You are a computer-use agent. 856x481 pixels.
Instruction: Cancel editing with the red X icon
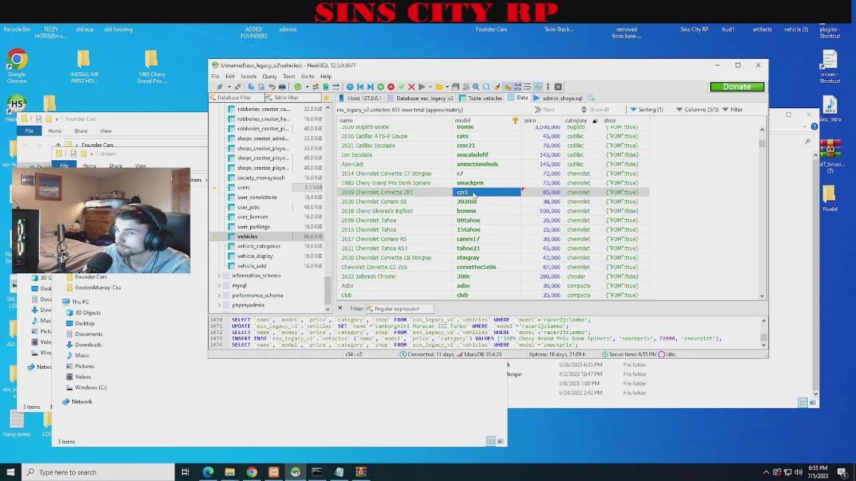pyautogui.click(x=411, y=87)
